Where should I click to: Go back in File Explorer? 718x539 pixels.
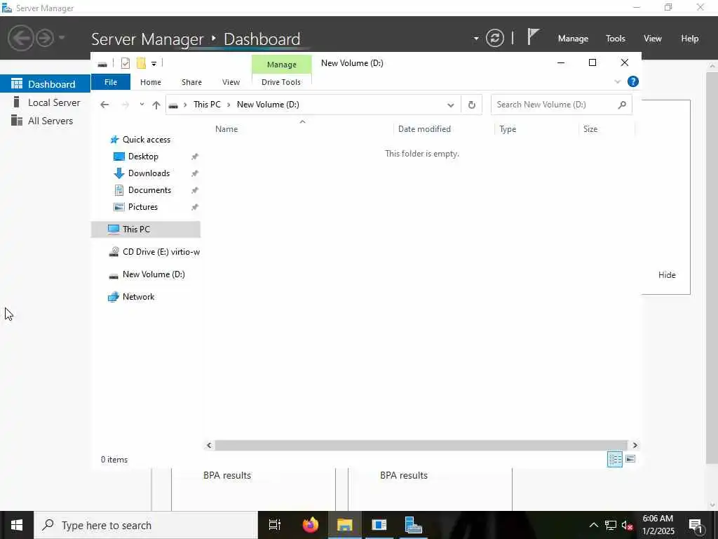coord(104,105)
